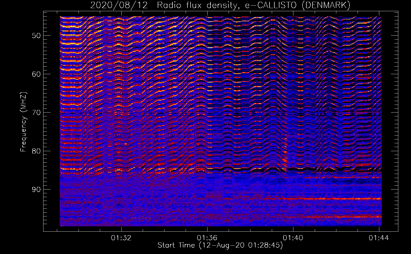The width and height of the screenshot is (411, 254).
Task: Click the plot title "Radio flux density, e-CALLISTO (DENMARK)"
Action: pyautogui.click(x=254, y=5)
